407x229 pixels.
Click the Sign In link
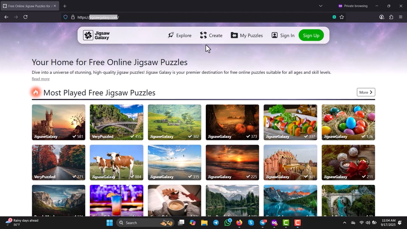[283, 35]
